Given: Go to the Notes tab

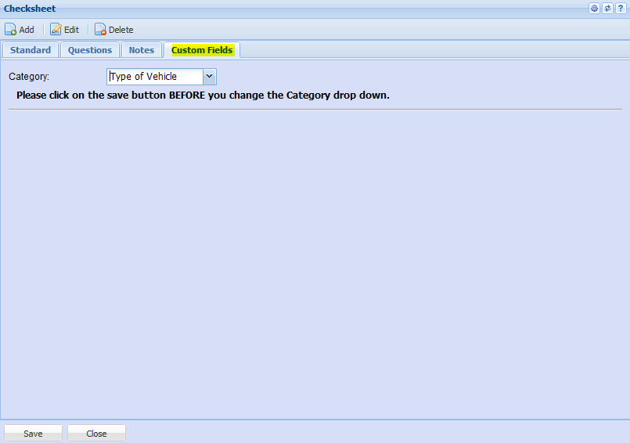Looking at the screenshot, I should pos(142,50).
